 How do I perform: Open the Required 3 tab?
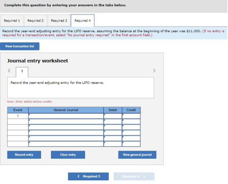pyautogui.click(x=59, y=20)
